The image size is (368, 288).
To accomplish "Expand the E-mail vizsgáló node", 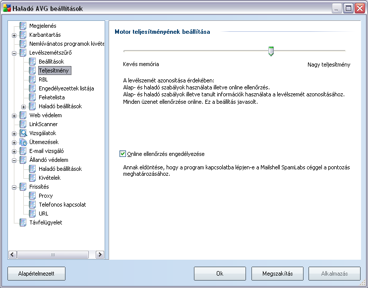I will tap(14, 151).
